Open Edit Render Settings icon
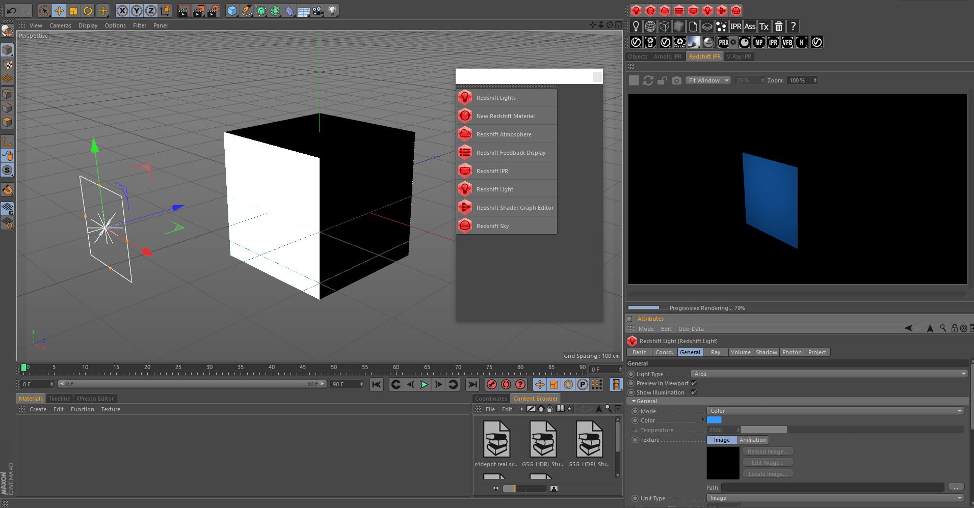Screen dimensions: 974x508 pos(213,11)
